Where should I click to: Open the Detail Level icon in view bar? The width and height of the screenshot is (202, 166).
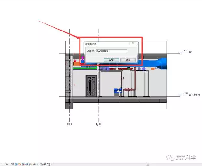pos(13,164)
